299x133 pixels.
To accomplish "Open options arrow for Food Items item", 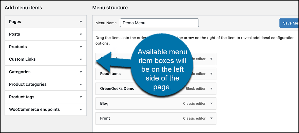I will pyautogui.click(x=211, y=74).
